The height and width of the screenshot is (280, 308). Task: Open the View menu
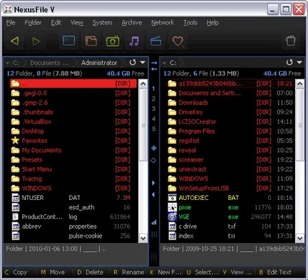(x=77, y=23)
